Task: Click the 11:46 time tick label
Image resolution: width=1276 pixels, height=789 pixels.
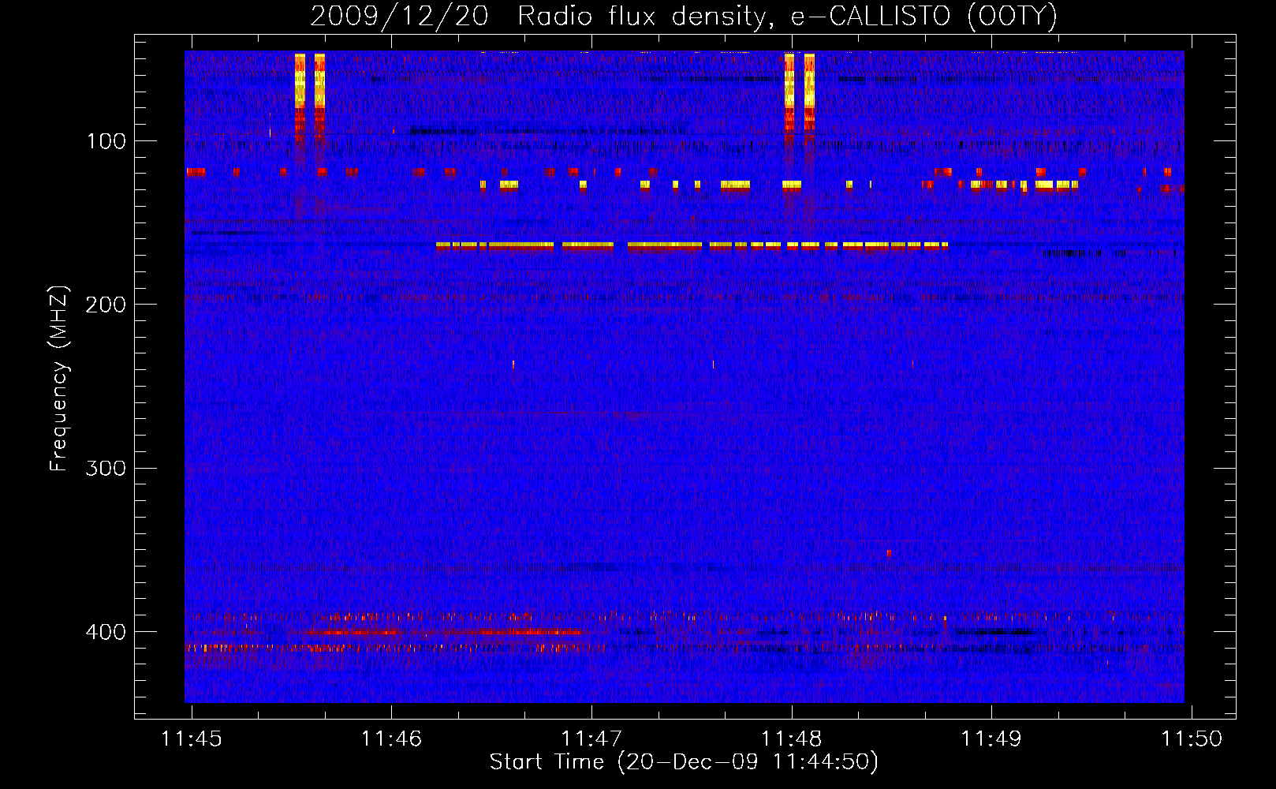Action: click(x=392, y=739)
